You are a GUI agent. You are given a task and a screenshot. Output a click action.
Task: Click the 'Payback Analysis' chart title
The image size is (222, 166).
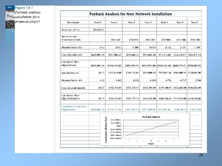151,117
